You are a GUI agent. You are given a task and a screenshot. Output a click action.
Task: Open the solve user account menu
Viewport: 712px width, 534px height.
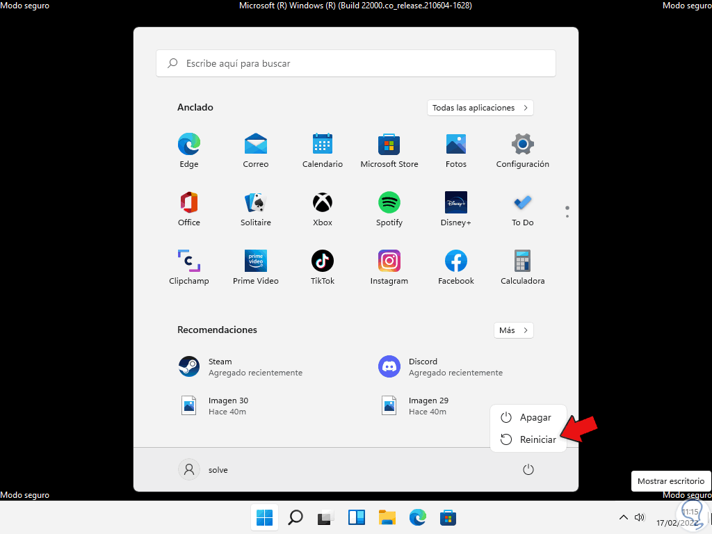click(204, 469)
